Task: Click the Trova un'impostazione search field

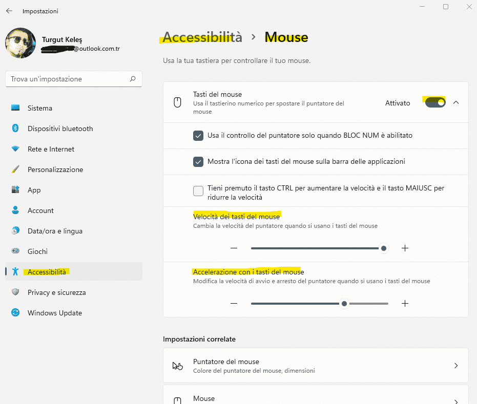Action: pyautogui.click(x=67, y=79)
